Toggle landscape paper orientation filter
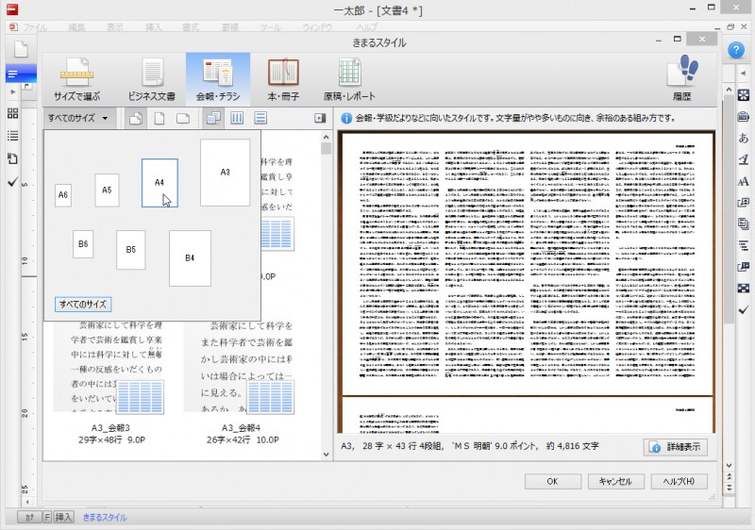The height and width of the screenshot is (530, 755). [182, 118]
